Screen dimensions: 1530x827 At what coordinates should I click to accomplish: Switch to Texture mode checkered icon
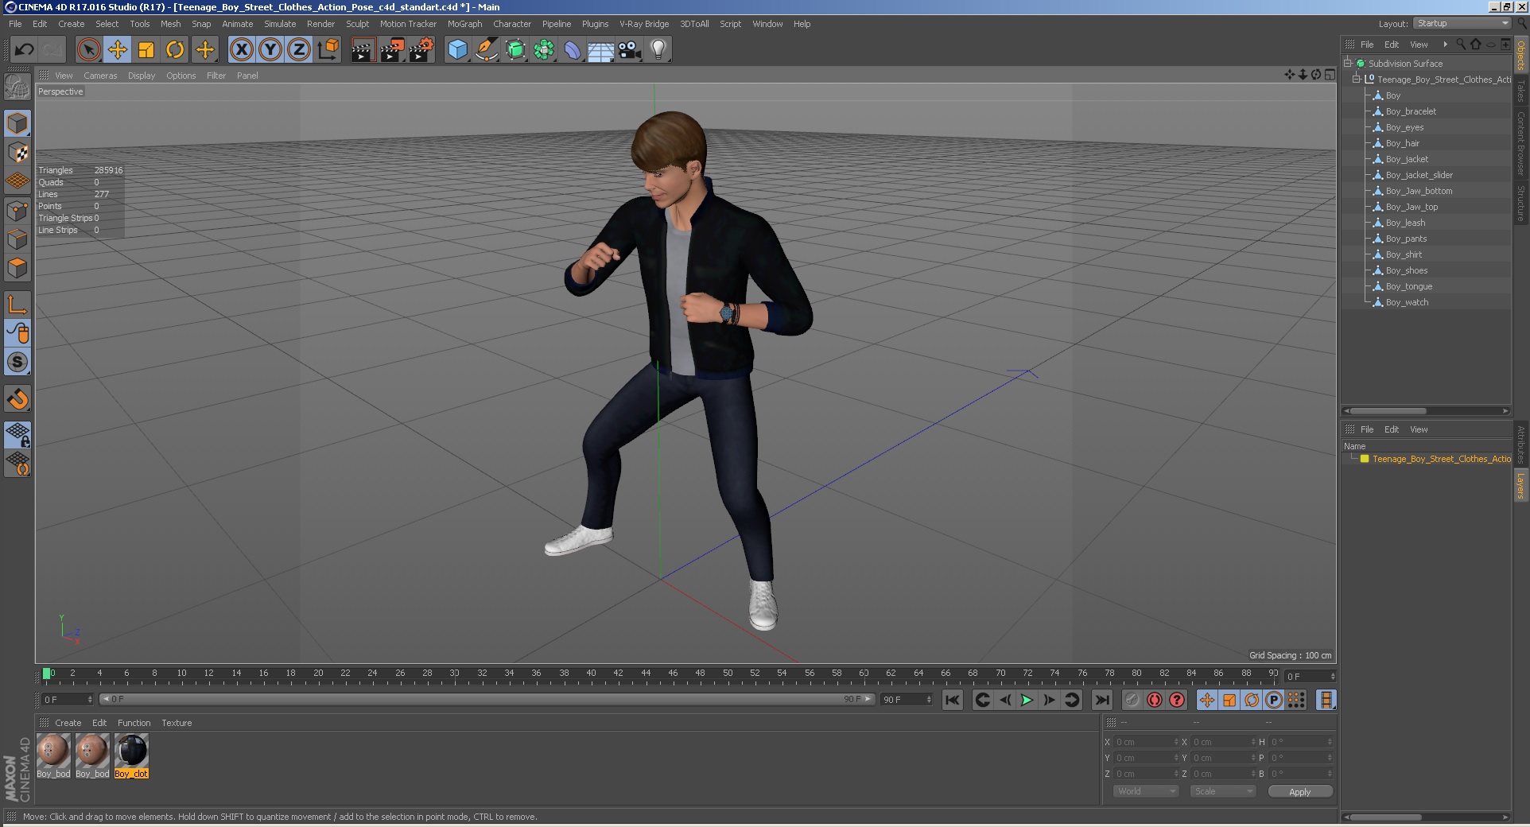click(17, 152)
